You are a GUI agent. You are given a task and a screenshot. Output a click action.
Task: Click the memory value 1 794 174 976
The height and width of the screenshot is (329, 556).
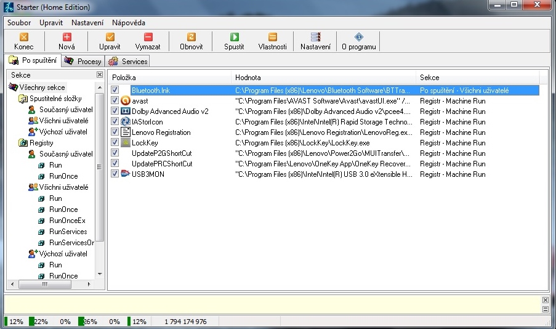click(185, 322)
